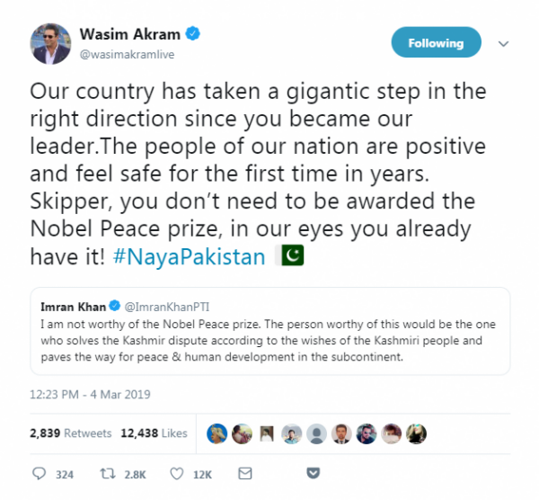Screen dimensions: 539x500
Task: View the 12,438 Likes list
Action: (x=155, y=433)
